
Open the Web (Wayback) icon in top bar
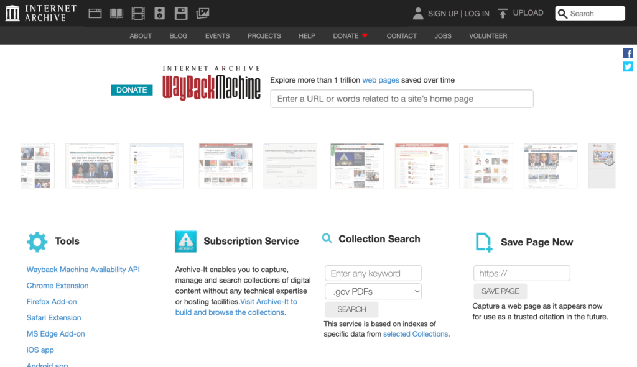pos(95,13)
